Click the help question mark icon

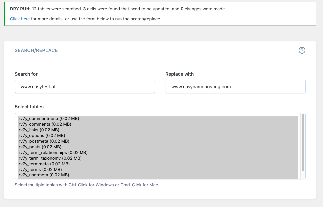point(302,50)
